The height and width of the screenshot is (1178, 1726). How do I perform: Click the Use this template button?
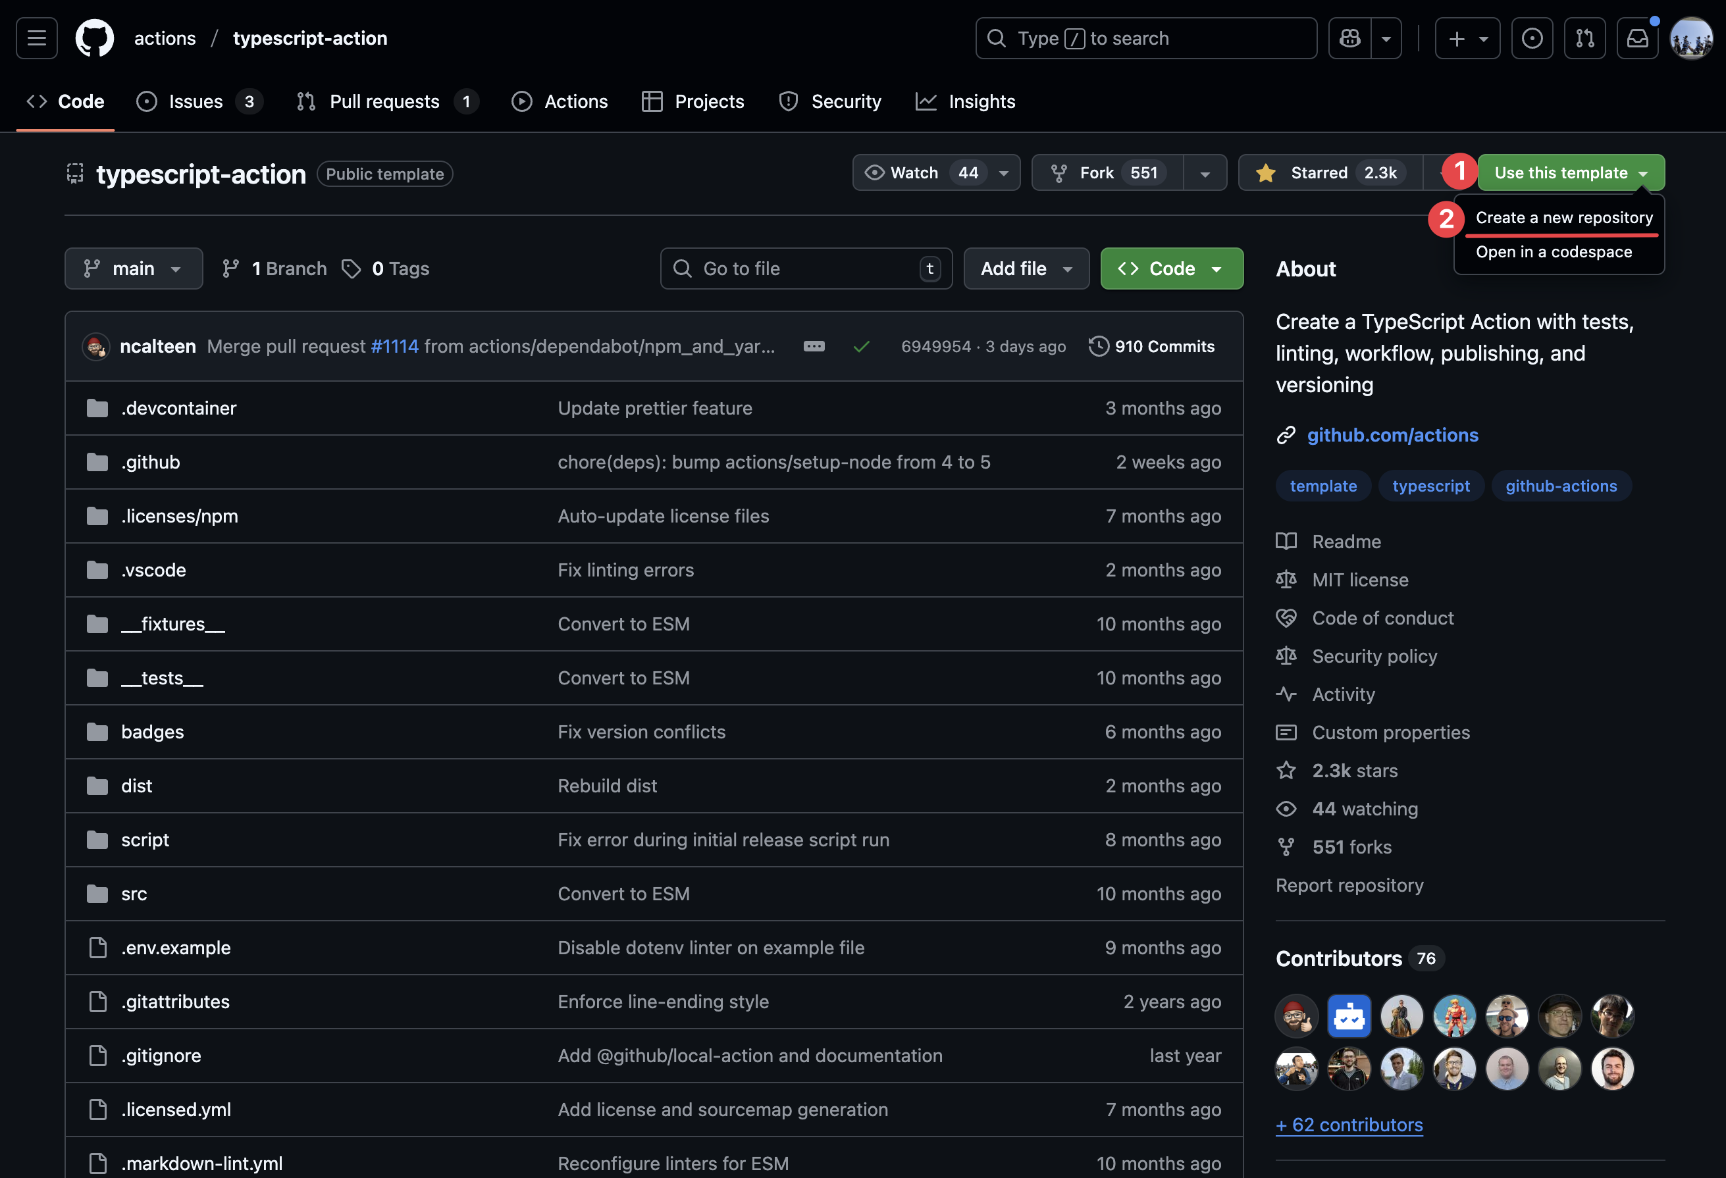pos(1571,173)
